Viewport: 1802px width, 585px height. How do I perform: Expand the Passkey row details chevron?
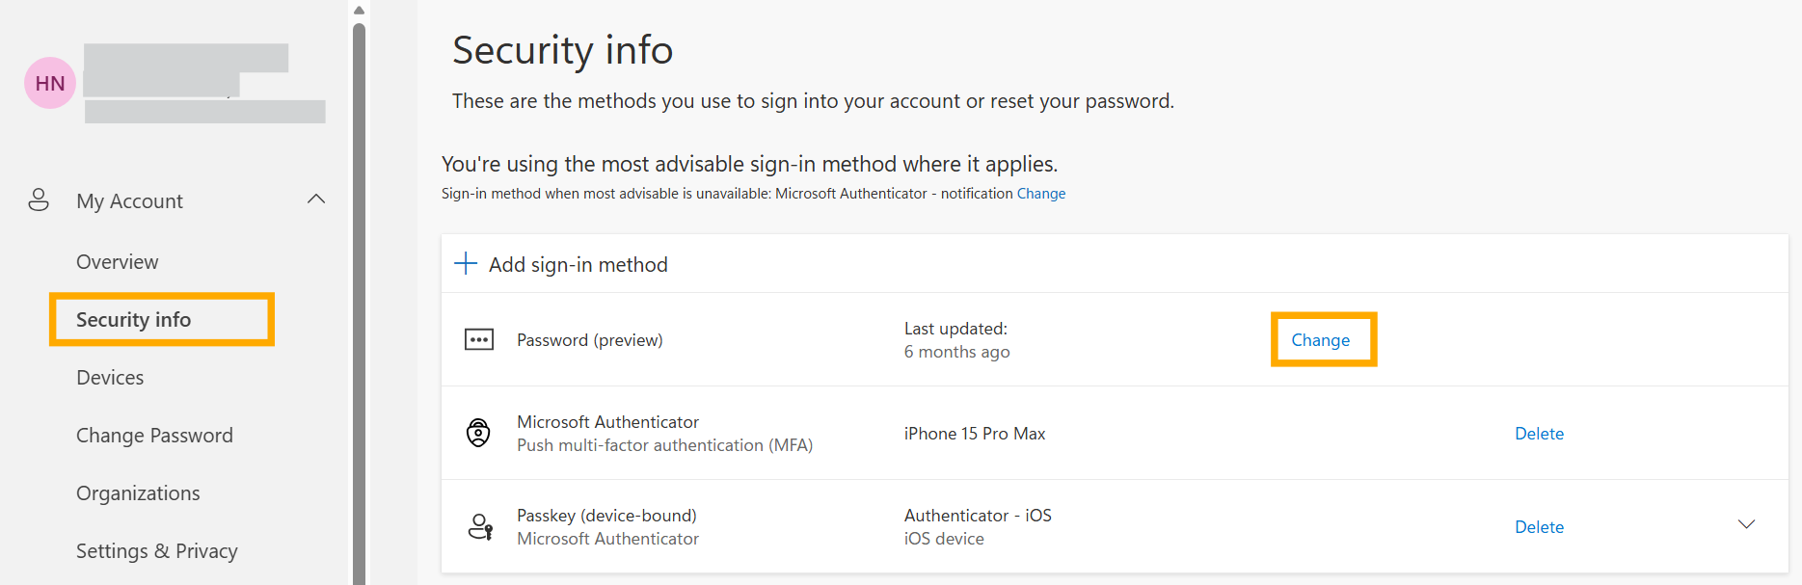pos(1746,525)
